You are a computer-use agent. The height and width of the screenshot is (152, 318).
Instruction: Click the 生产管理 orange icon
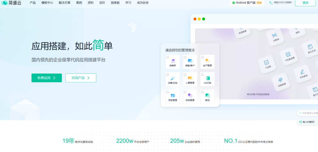click(x=207, y=60)
